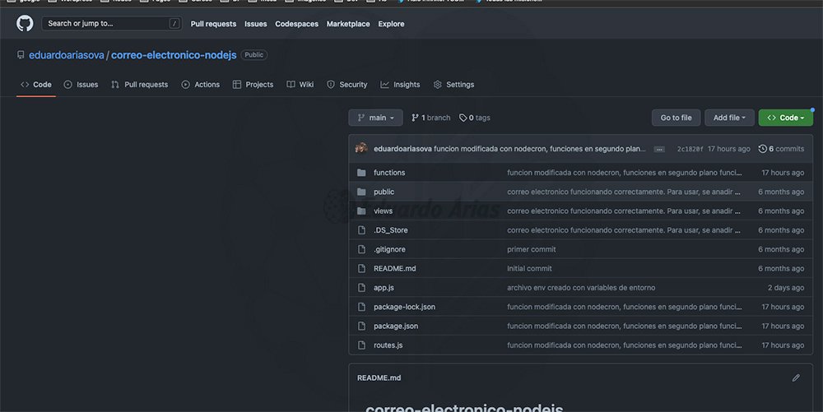
Task: Click the repository icon beside owner name
Action: (x=21, y=55)
